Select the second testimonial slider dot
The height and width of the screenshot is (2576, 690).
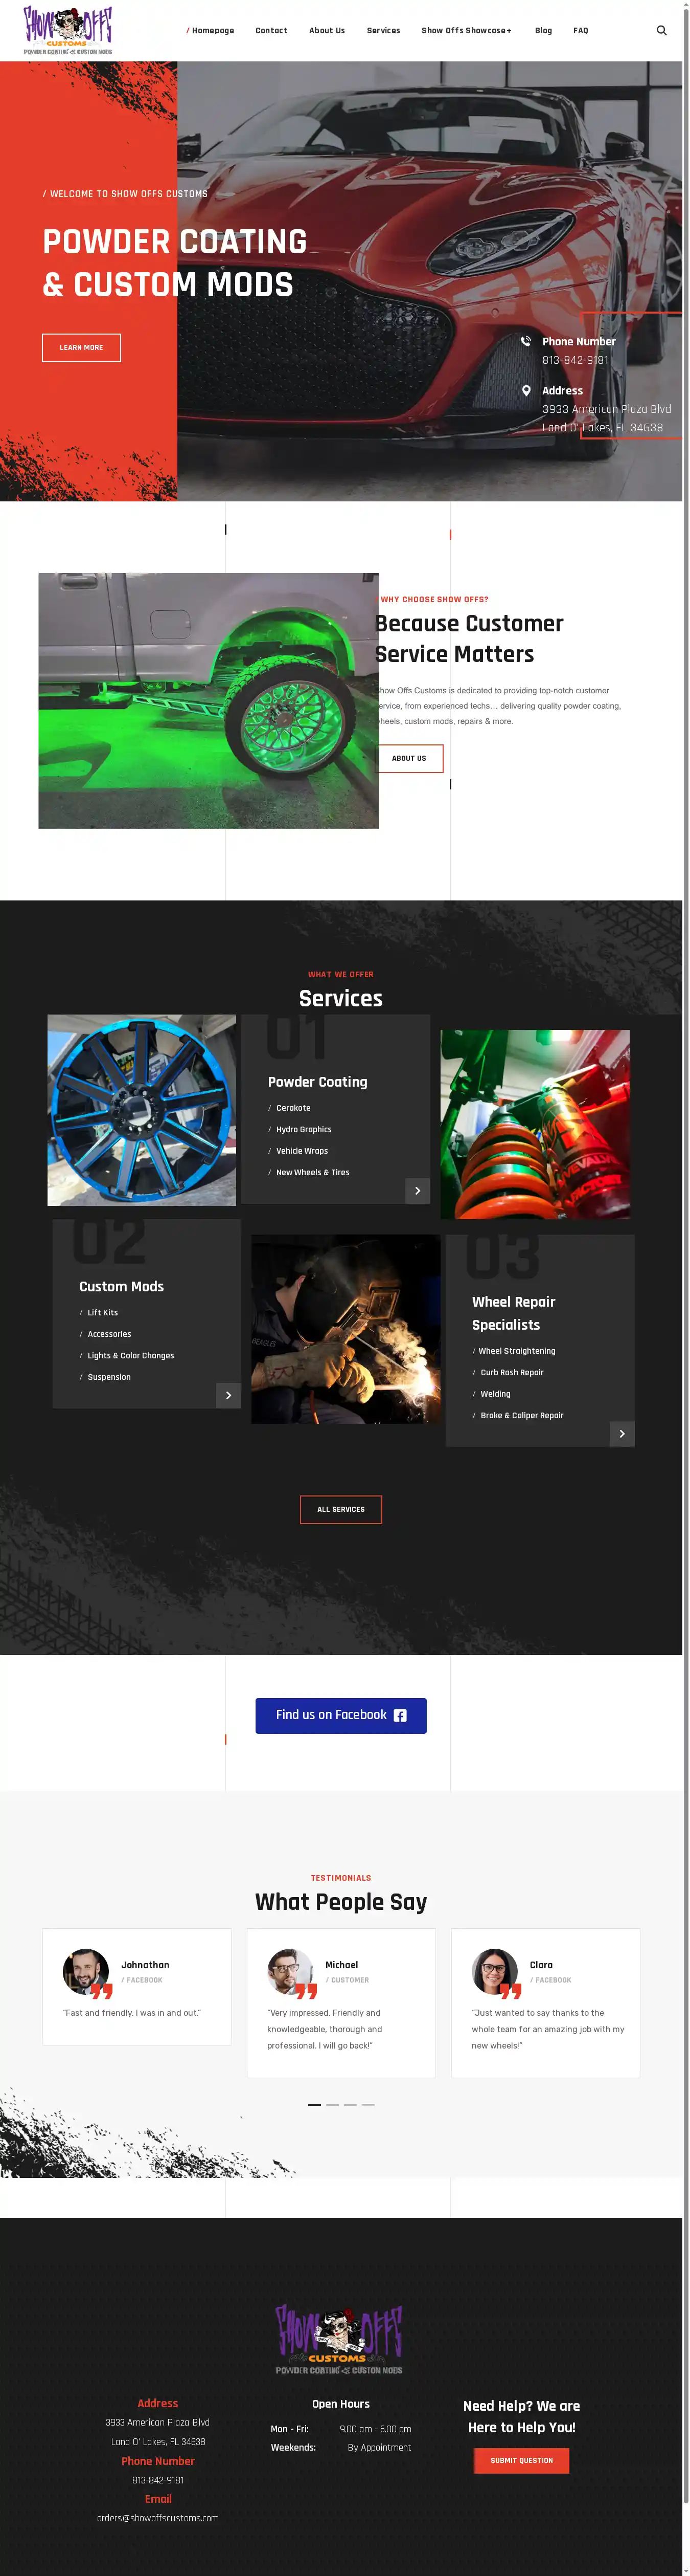(x=333, y=2105)
